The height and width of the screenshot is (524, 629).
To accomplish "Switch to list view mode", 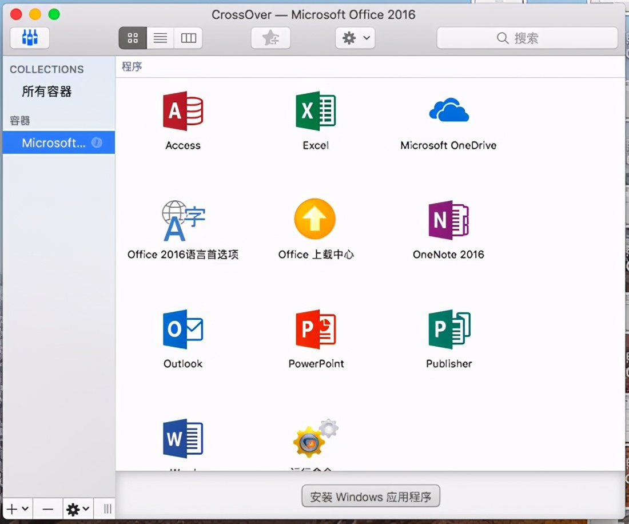I will (160, 38).
